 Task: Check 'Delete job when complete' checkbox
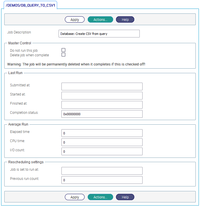63,55
